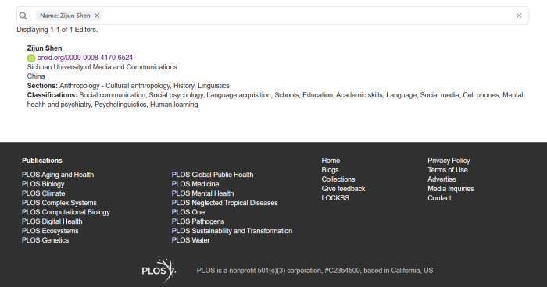The width and height of the screenshot is (547, 287).
Task: Click the Publications footer heading
Action: click(x=42, y=161)
